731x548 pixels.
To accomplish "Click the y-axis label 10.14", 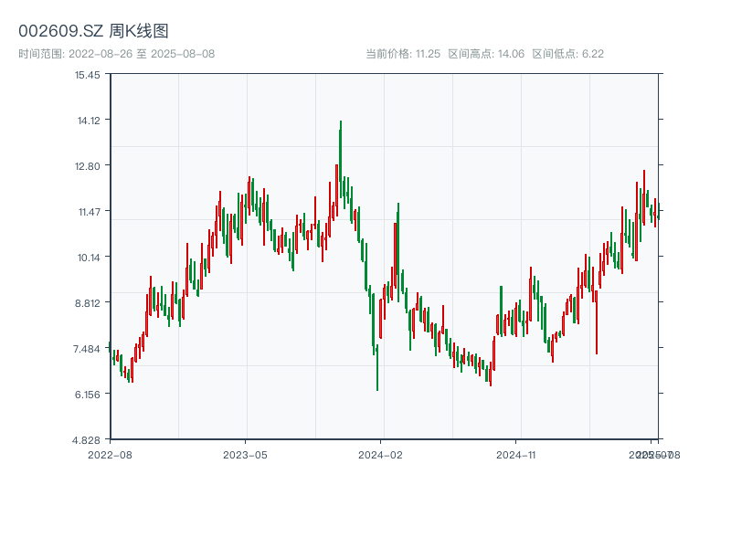I will (x=89, y=258).
